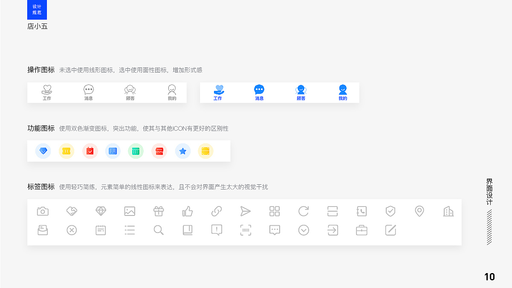Click the phone contact book icon
This screenshot has height=288, width=512.
click(x=362, y=211)
